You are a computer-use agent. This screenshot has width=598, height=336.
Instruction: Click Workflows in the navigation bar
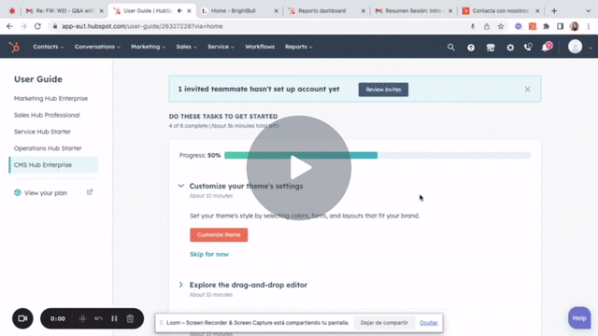260,47
